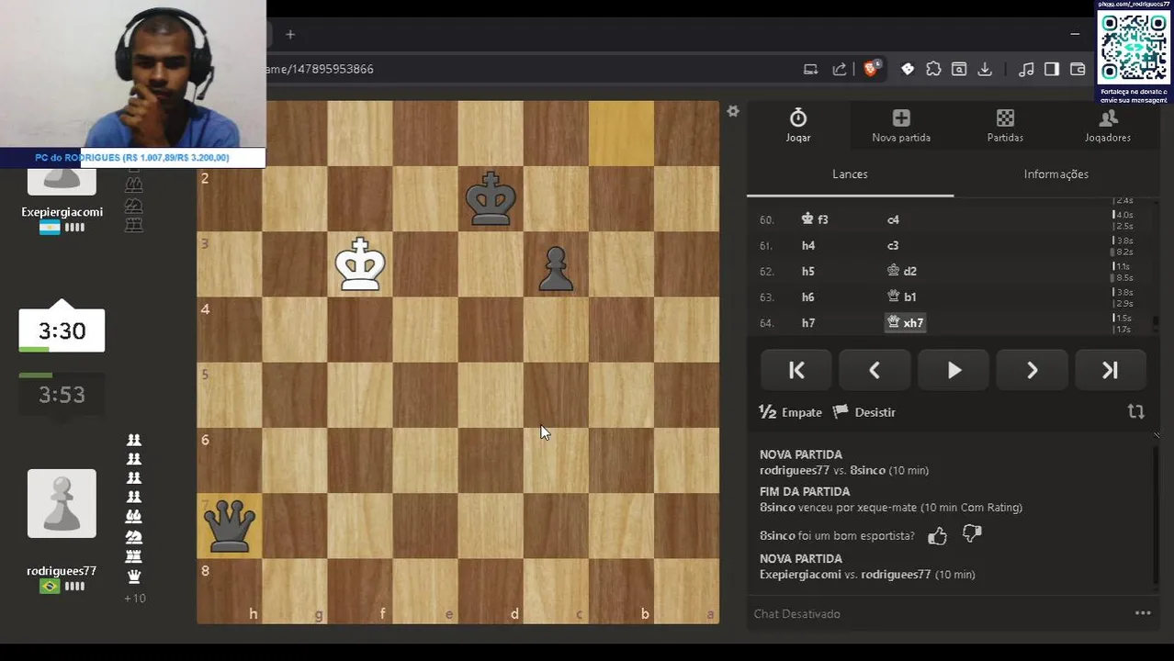Click the highlighted b1 square

[621, 133]
